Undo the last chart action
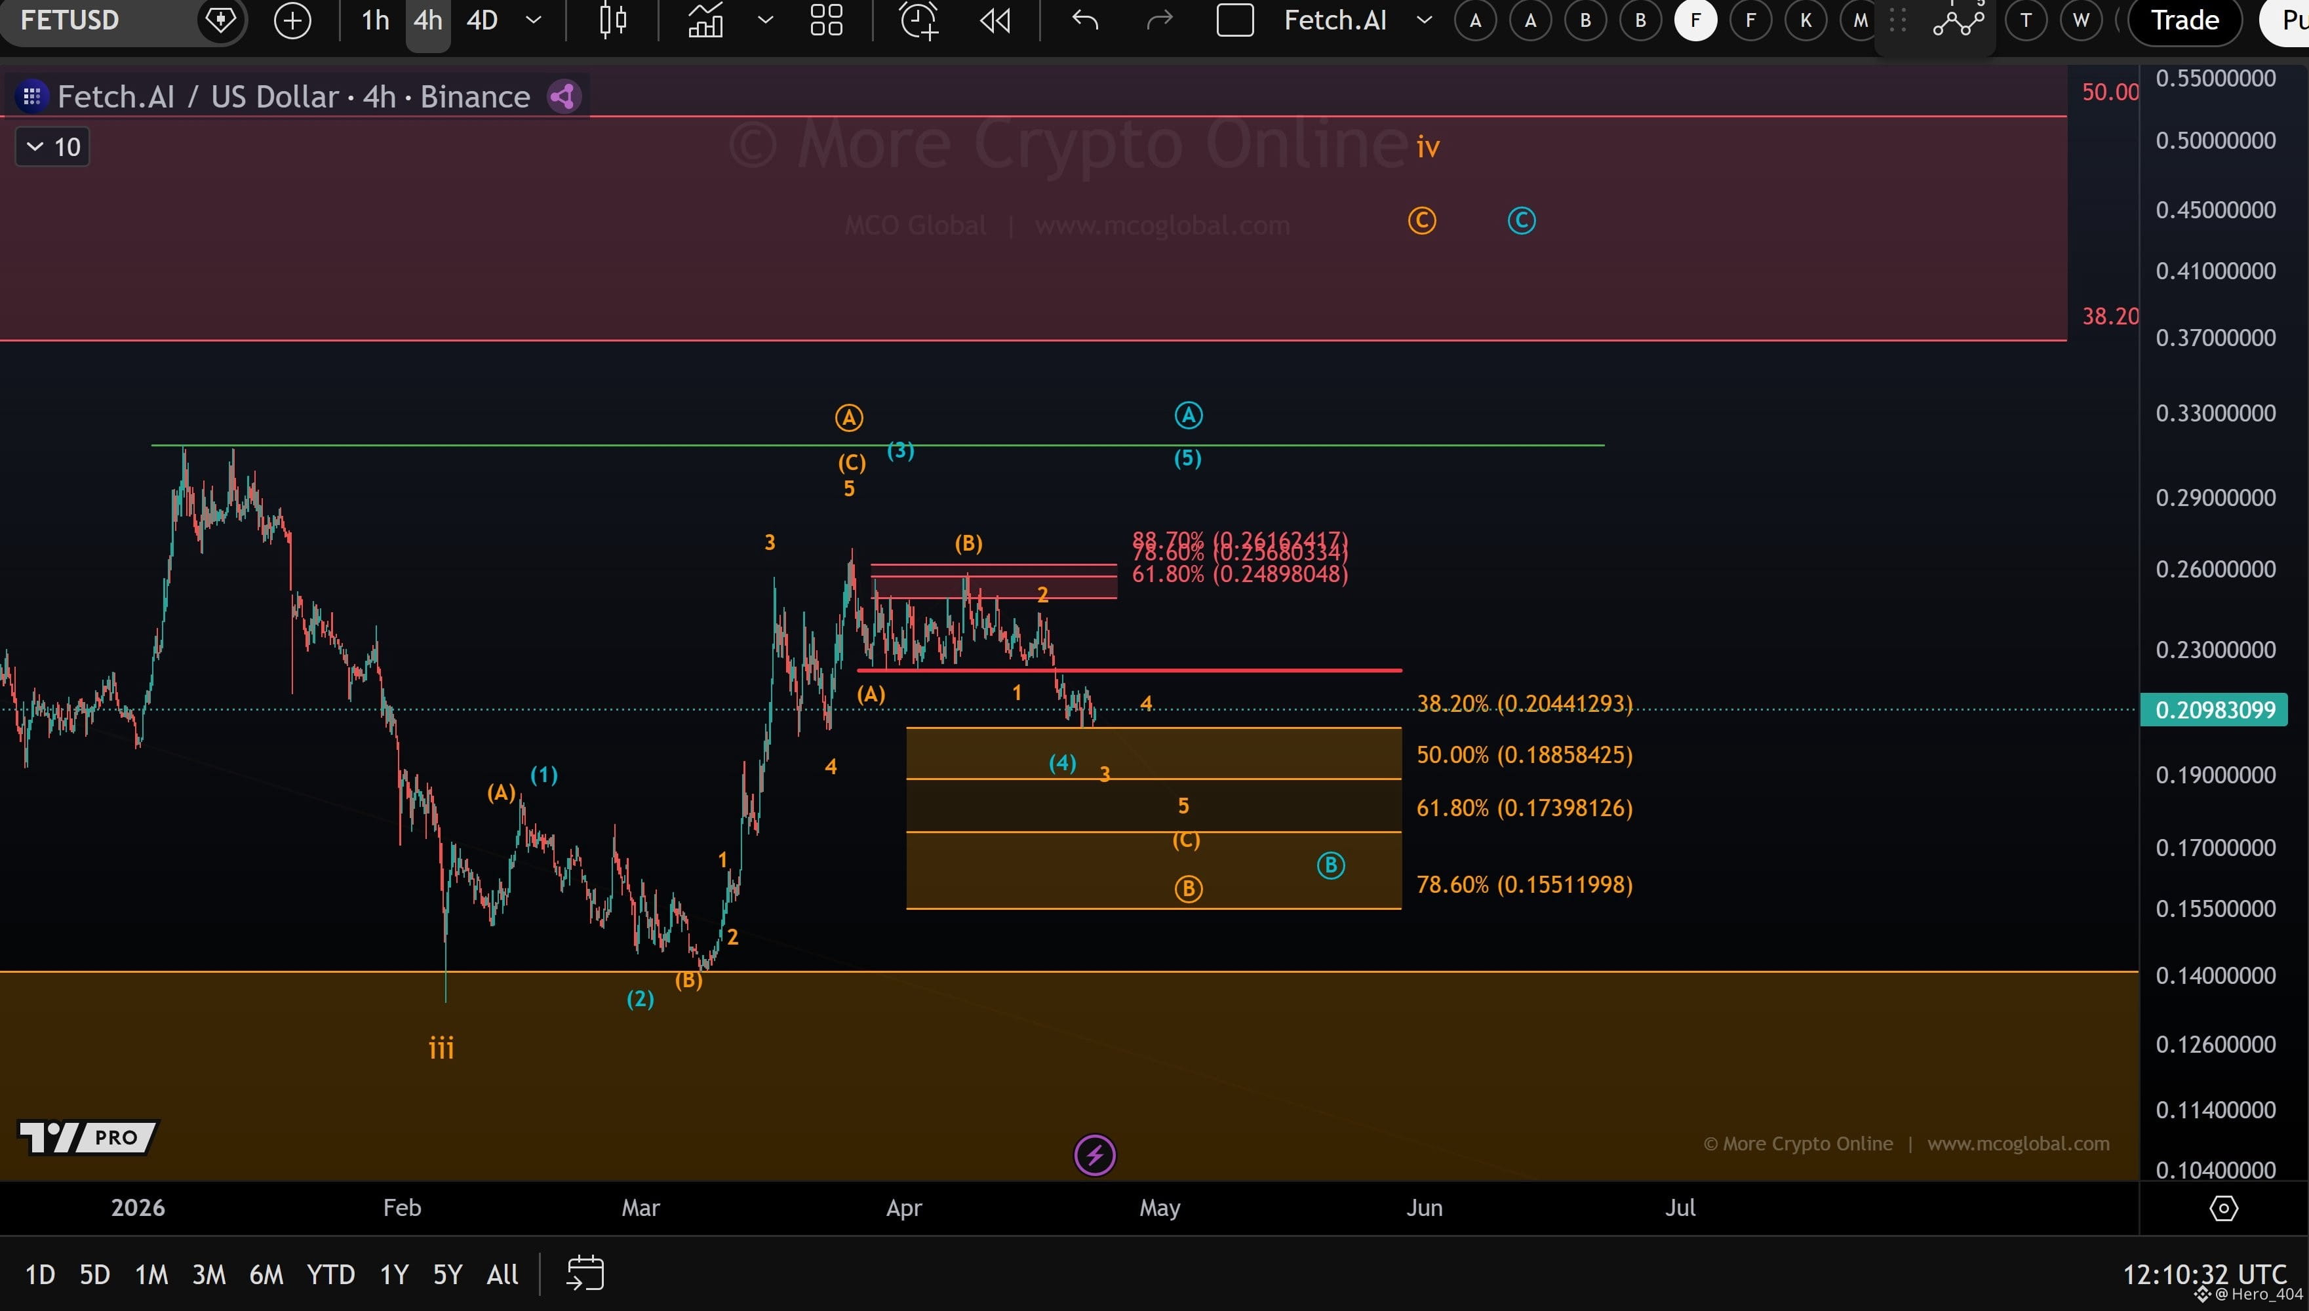The height and width of the screenshot is (1311, 2309). (1085, 20)
